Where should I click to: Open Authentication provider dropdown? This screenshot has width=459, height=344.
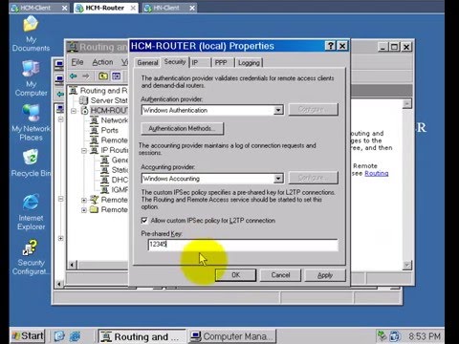(x=278, y=110)
